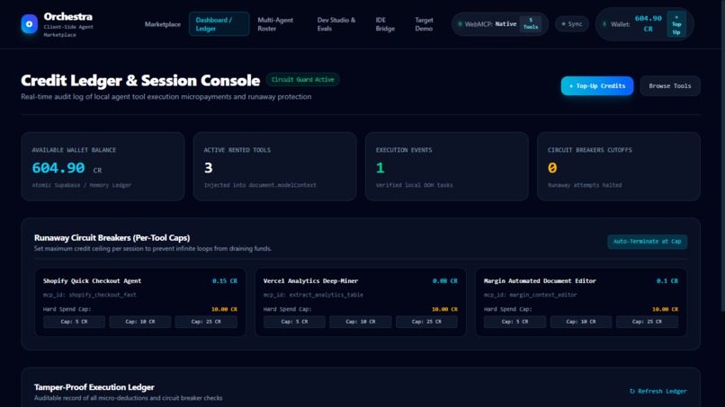Set Vercel Analytics Deep-Miner cap to 10 CR
725x407 pixels.
(361, 322)
